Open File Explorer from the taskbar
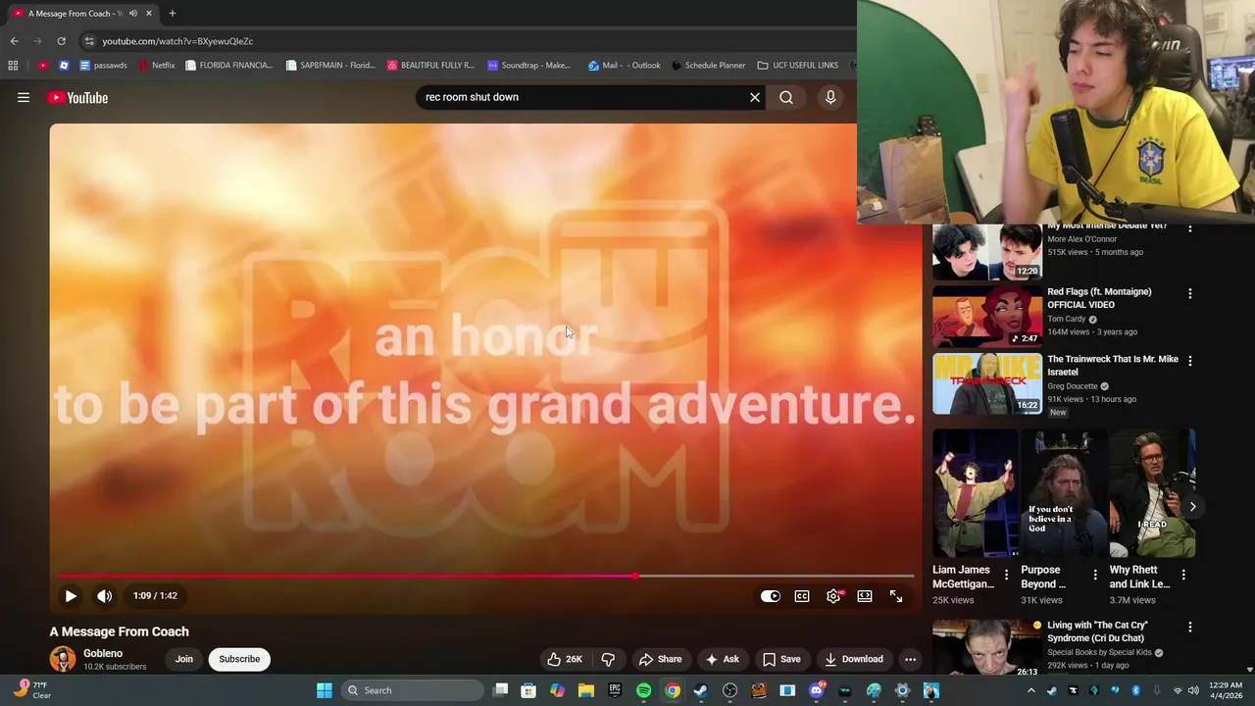The image size is (1255, 706). click(586, 690)
